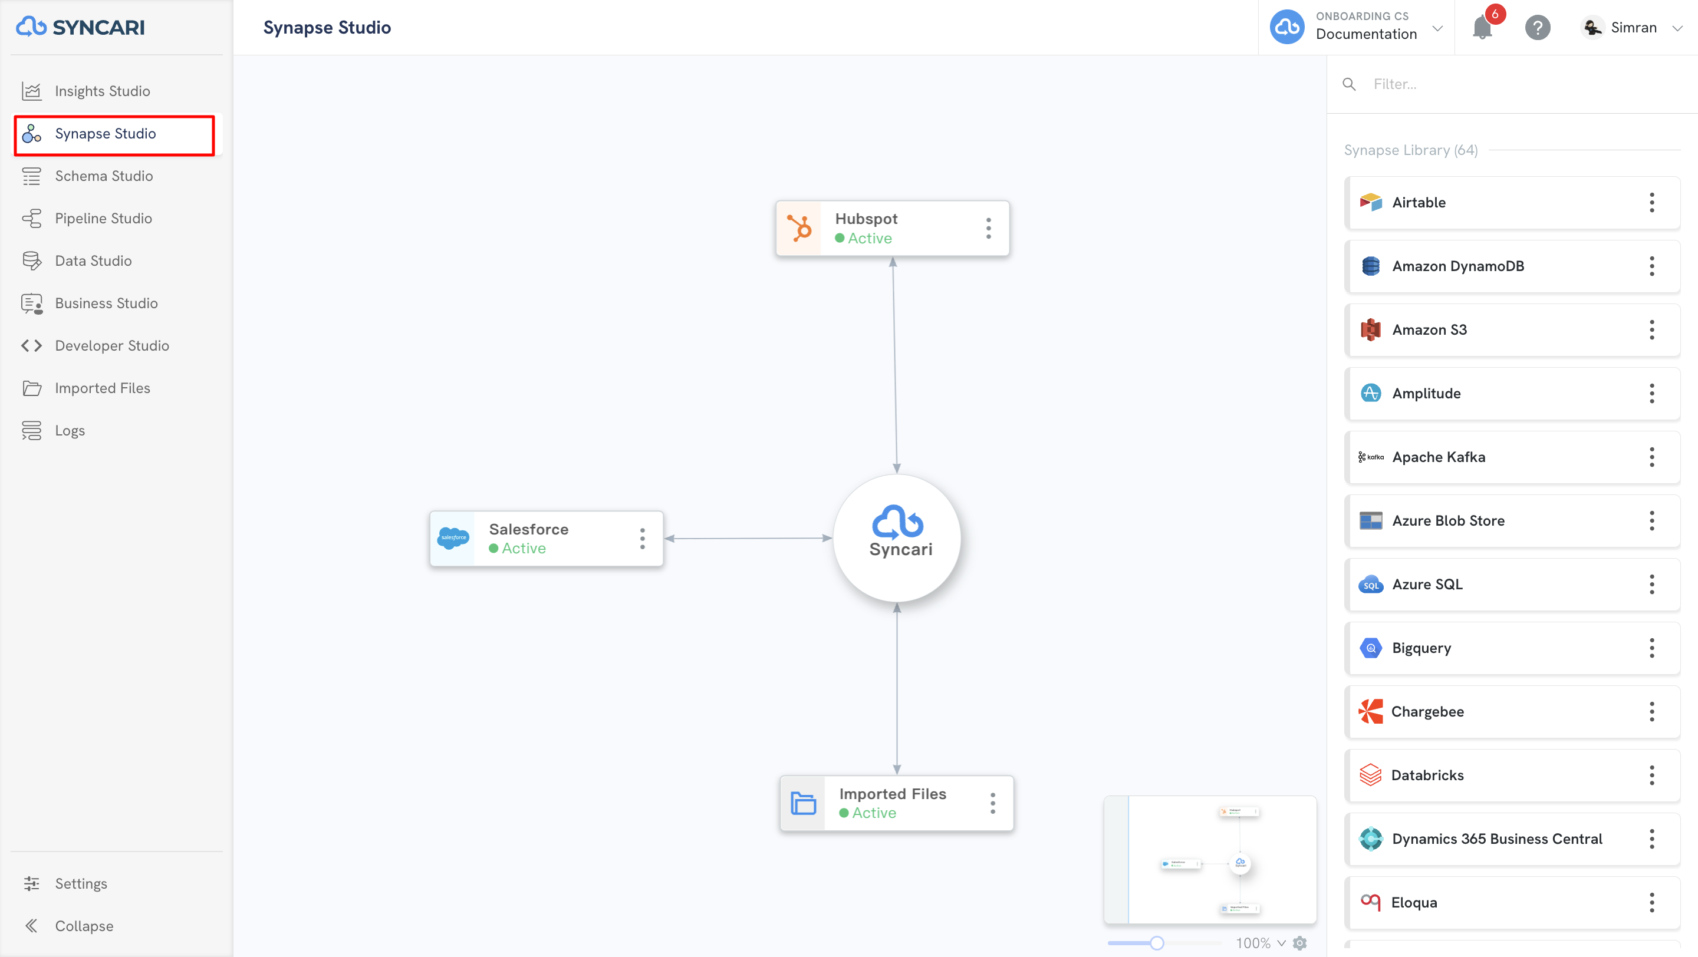
Task: Open Hubspot node options menu
Action: click(988, 228)
